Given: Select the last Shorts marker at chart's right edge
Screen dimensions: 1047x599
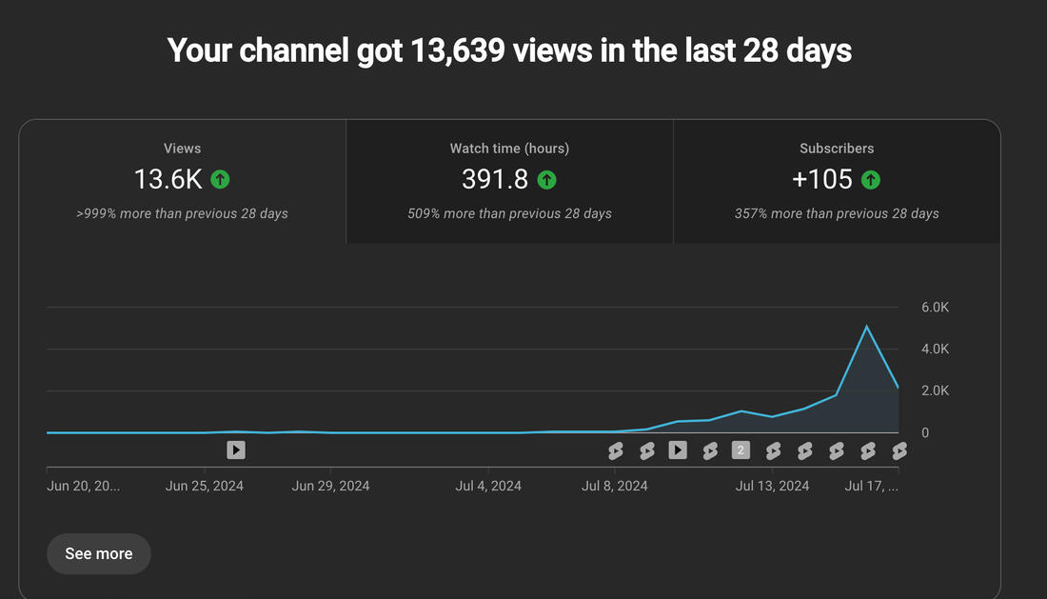Looking at the screenshot, I should click(x=899, y=450).
